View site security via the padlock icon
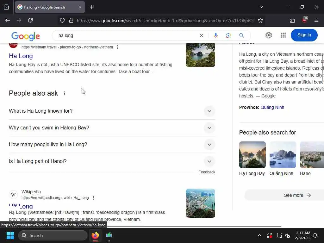The image size is (324, 243). (x=71, y=21)
